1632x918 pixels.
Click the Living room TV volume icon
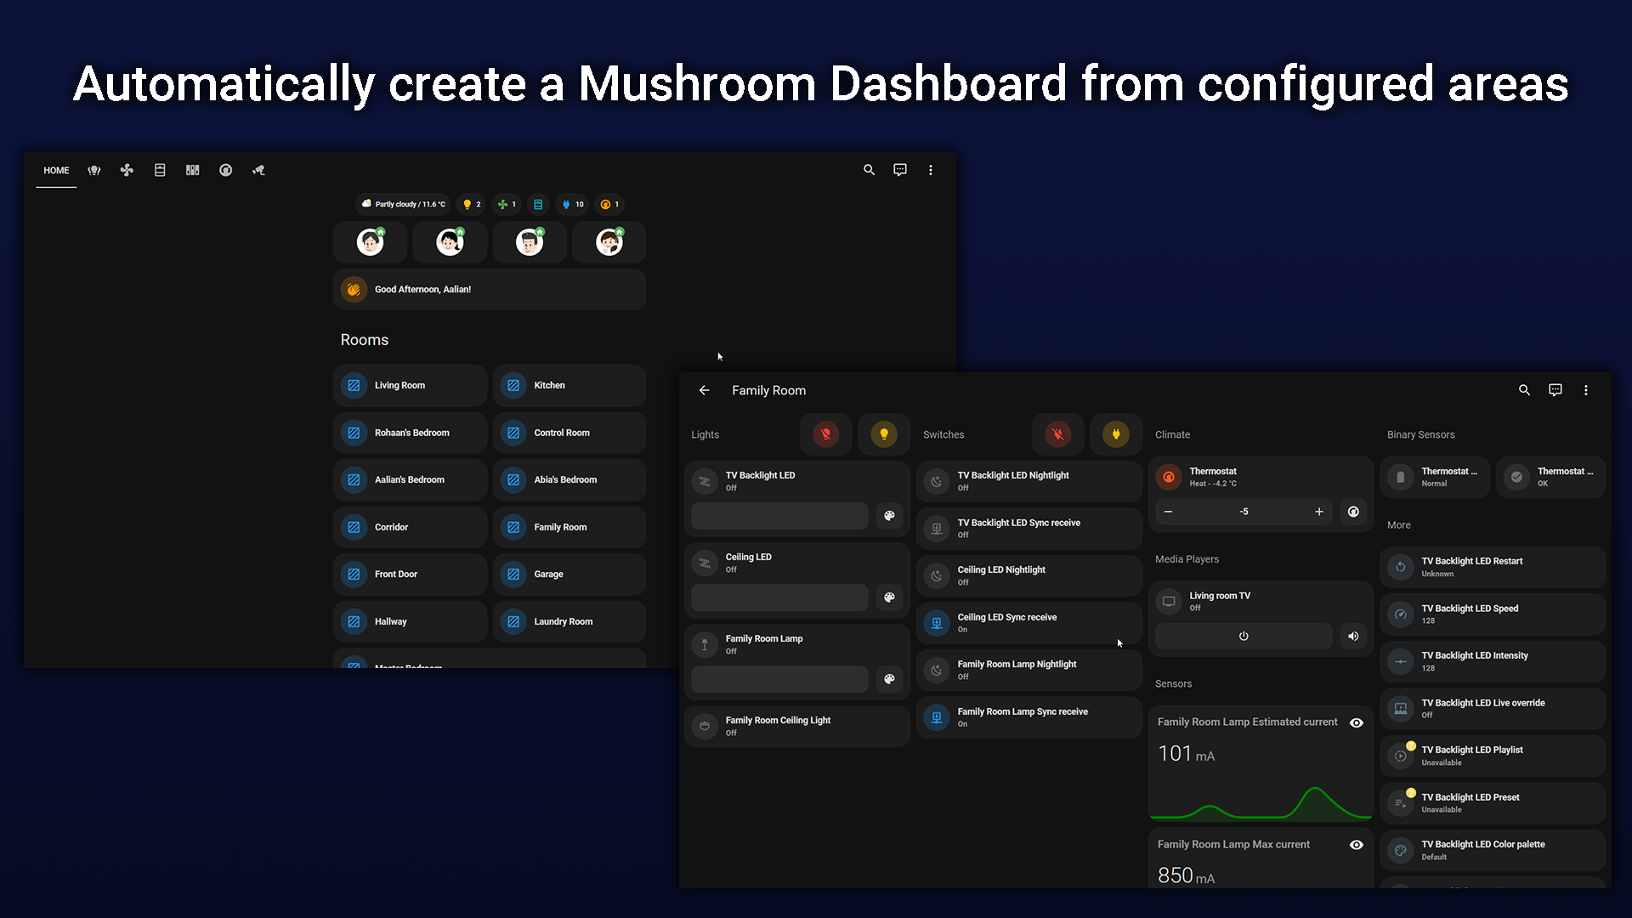[x=1353, y=636]
